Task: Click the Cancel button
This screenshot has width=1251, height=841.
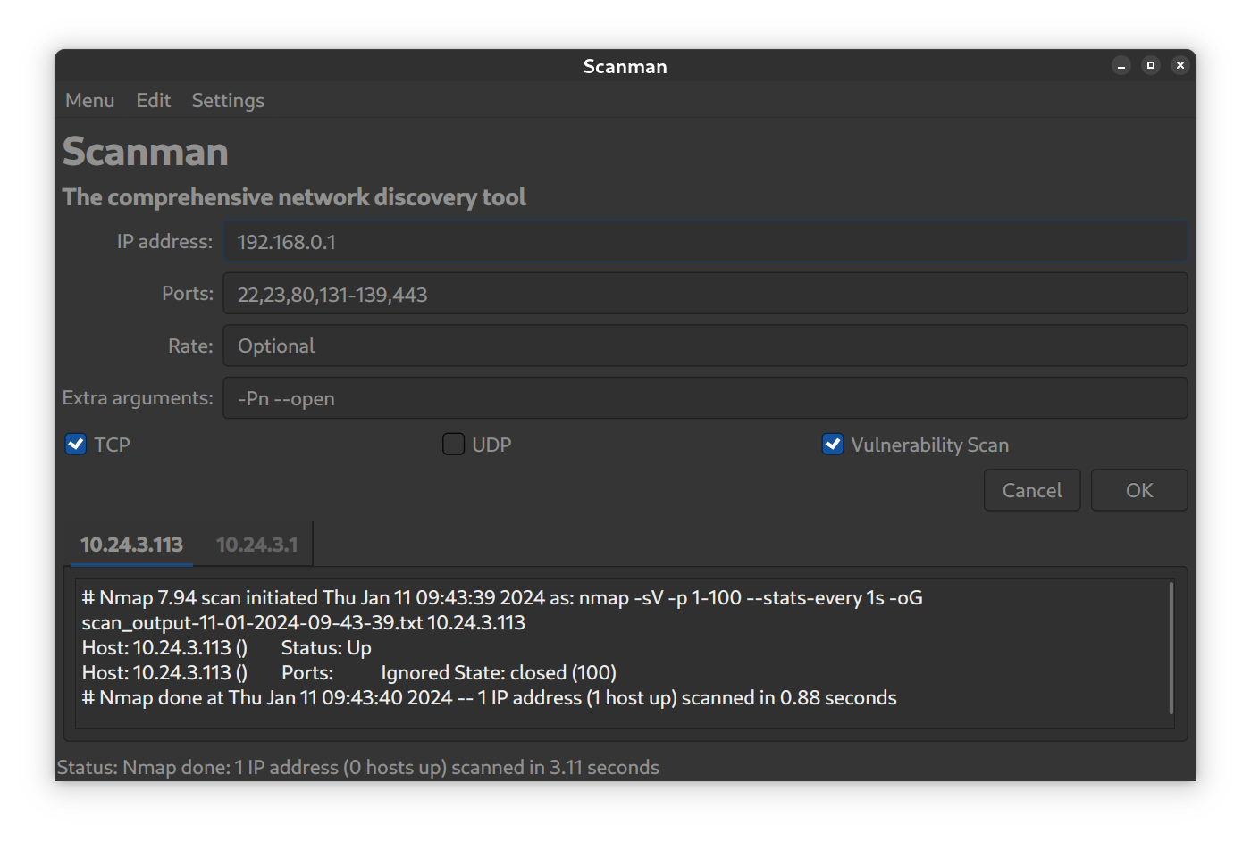Action: [1032, 490]
